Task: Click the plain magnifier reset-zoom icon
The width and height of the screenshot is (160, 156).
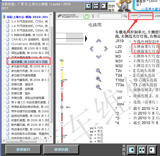Action: tap(99, 71)
